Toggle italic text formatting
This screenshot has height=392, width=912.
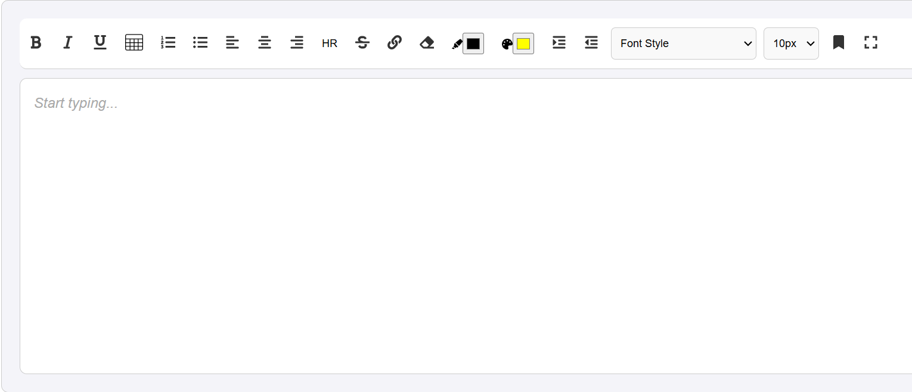(x=68, y=43)
